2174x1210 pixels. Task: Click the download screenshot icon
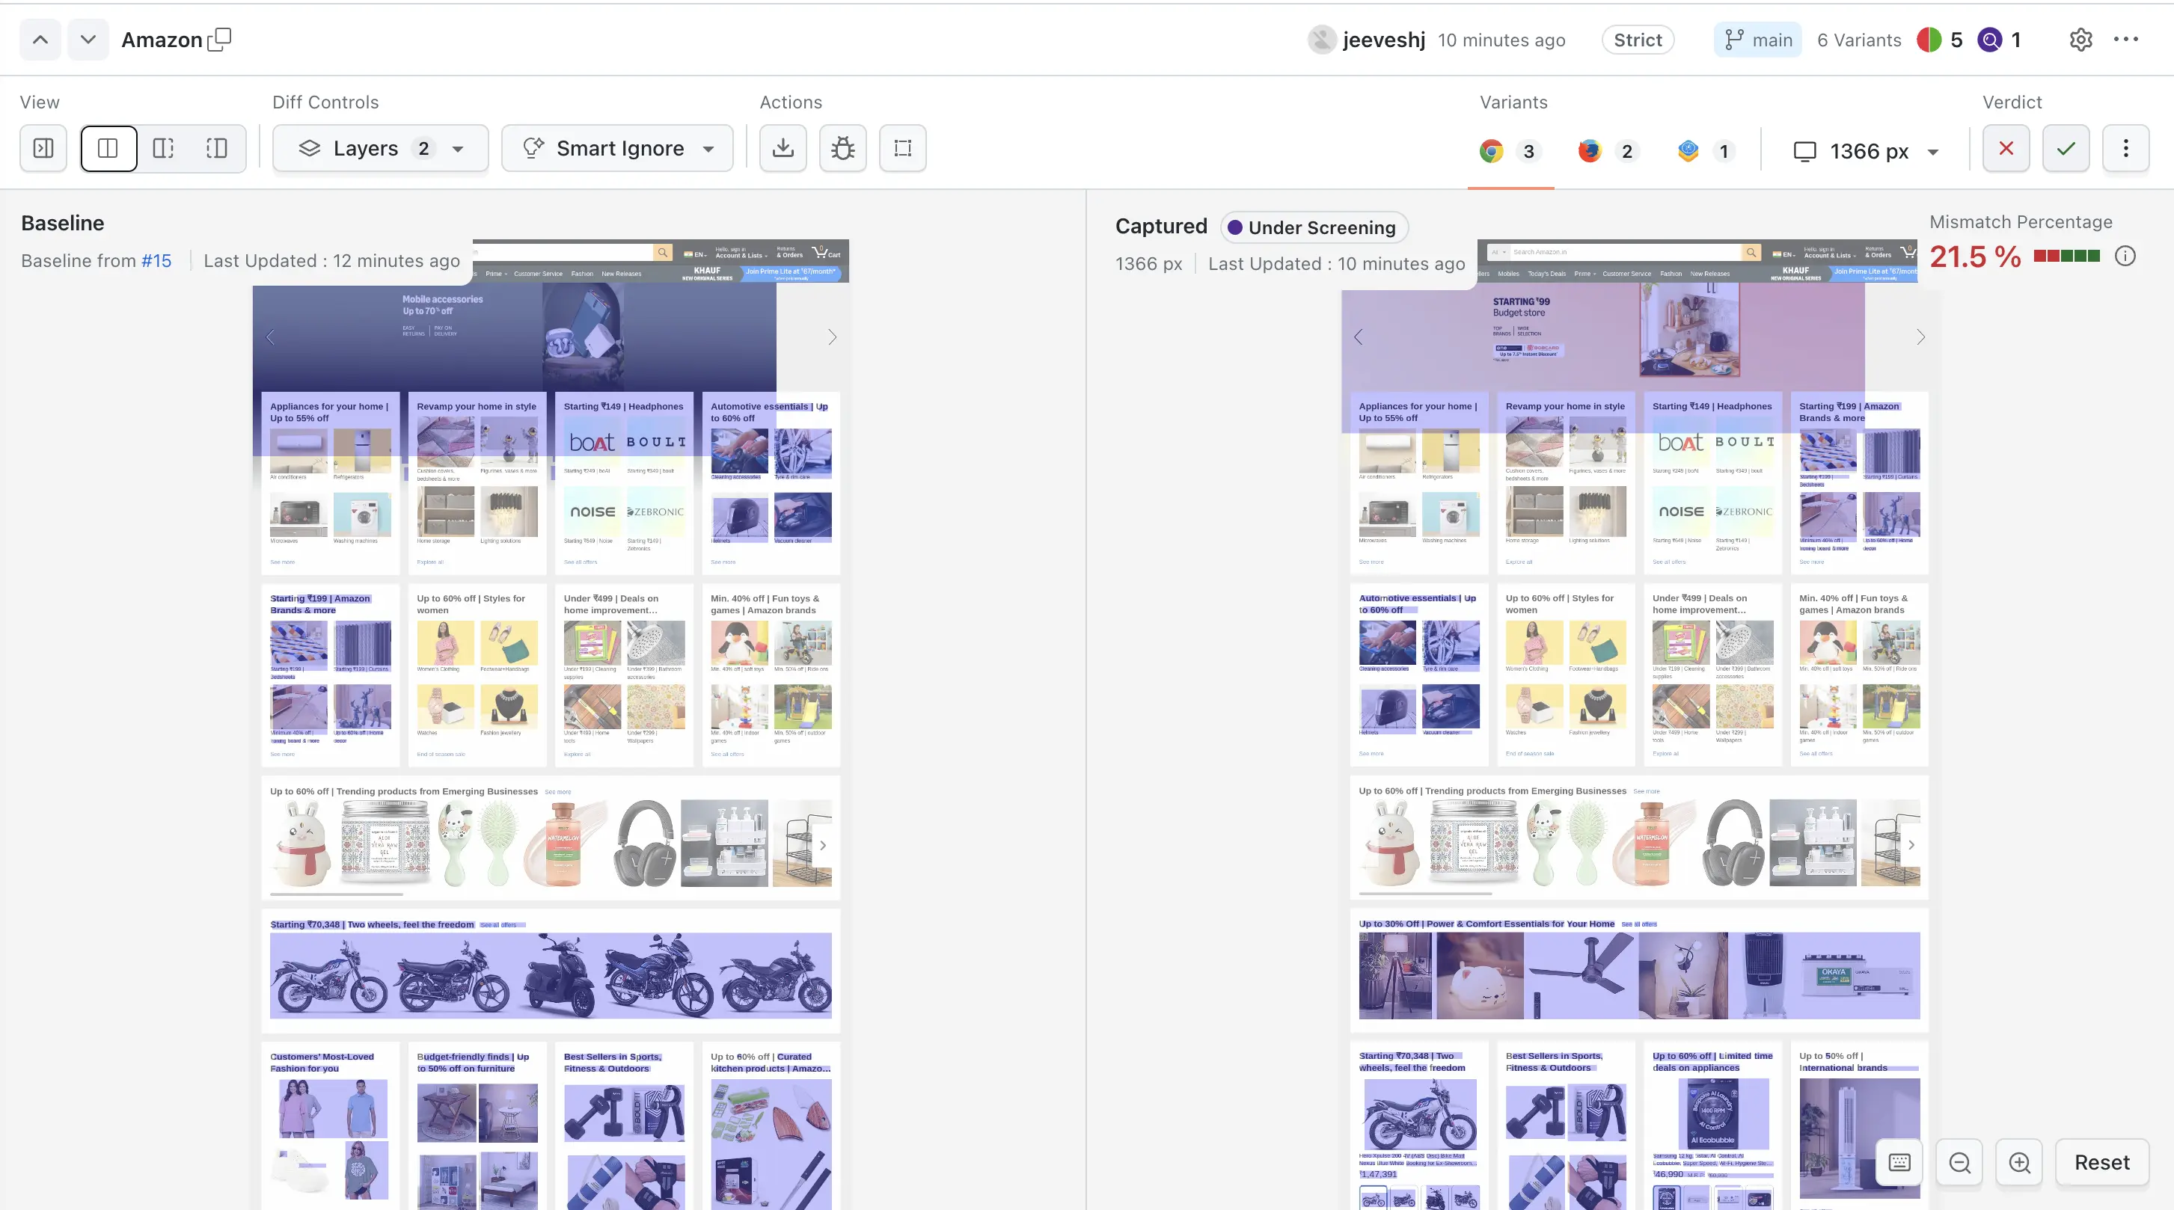783,149
